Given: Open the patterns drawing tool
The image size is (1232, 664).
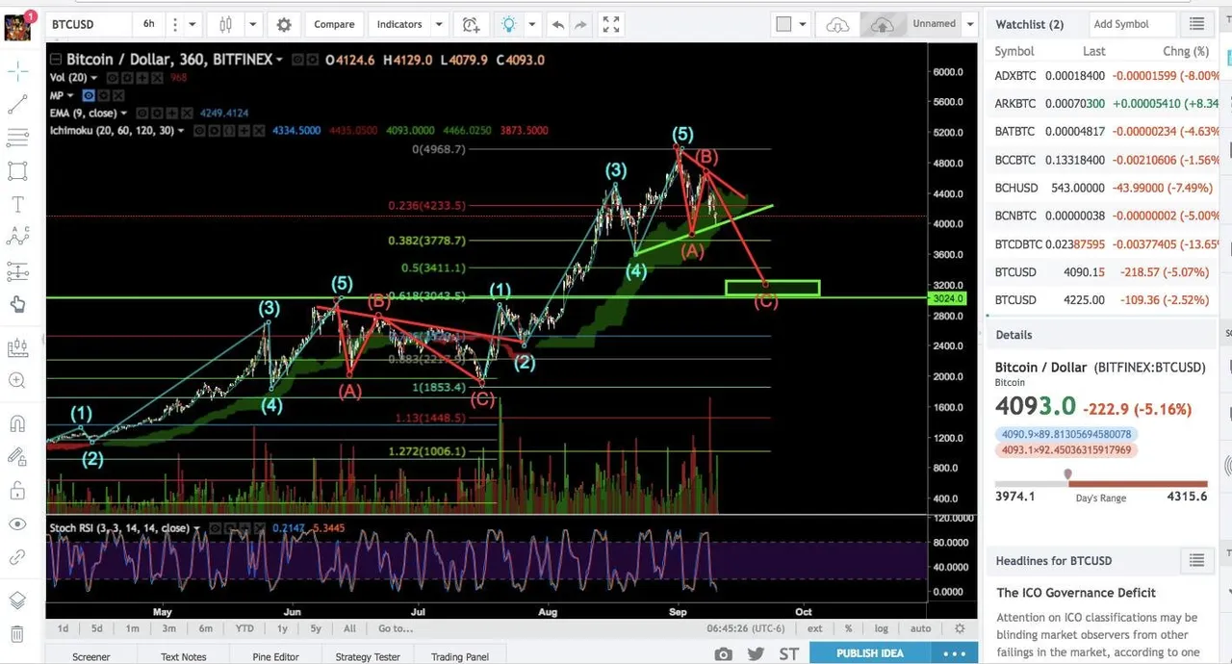Looking at the screenshot, I should [x=17, y=237].
